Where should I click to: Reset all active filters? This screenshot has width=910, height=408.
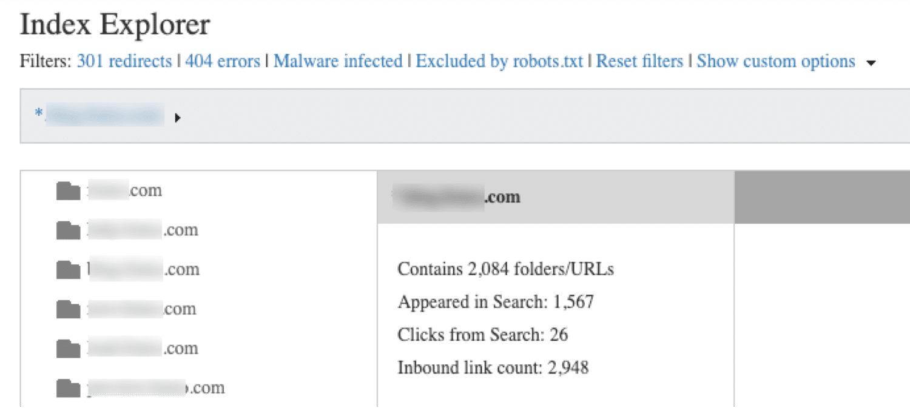tap(639, 61)
